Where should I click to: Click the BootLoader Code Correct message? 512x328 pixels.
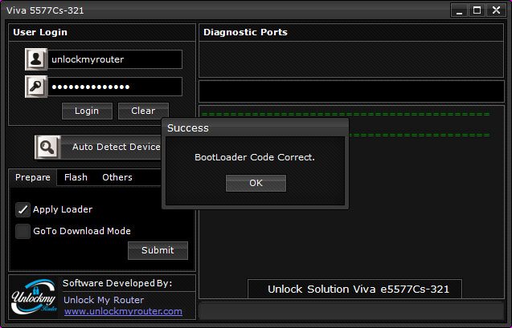tap(255, 157)
